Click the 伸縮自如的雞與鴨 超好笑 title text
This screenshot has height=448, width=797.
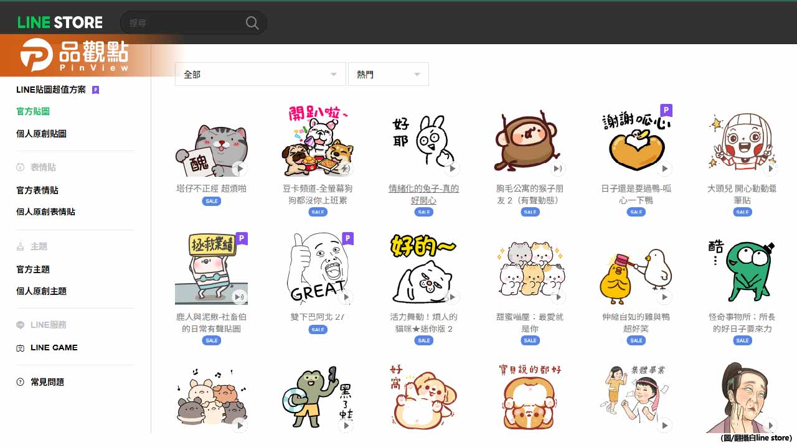click(x=636, y=322)
